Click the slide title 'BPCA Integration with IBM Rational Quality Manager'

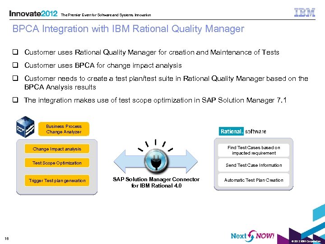pyautogui.click(x=128, y=29)
